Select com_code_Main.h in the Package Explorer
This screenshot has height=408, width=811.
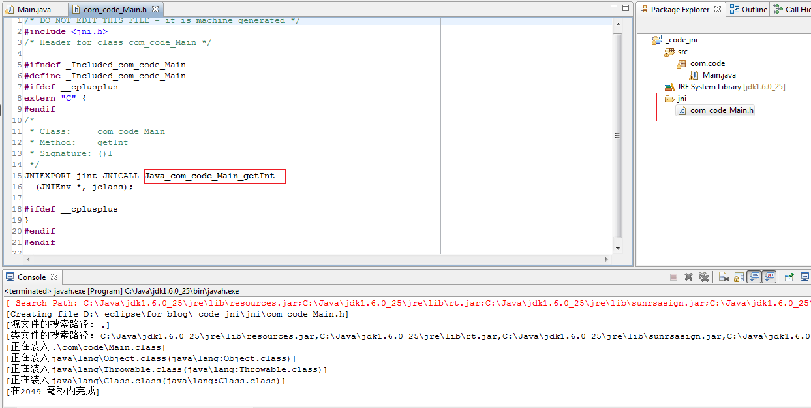(x=722, y=110)
